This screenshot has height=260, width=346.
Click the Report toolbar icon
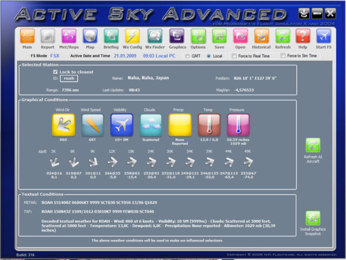coord(48,36)
